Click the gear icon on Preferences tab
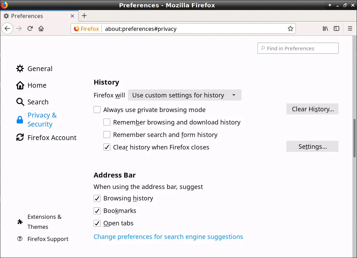Image resolution: width=357 pixels, height=258 pixels. pyautogui.click(x=6, y=16)
